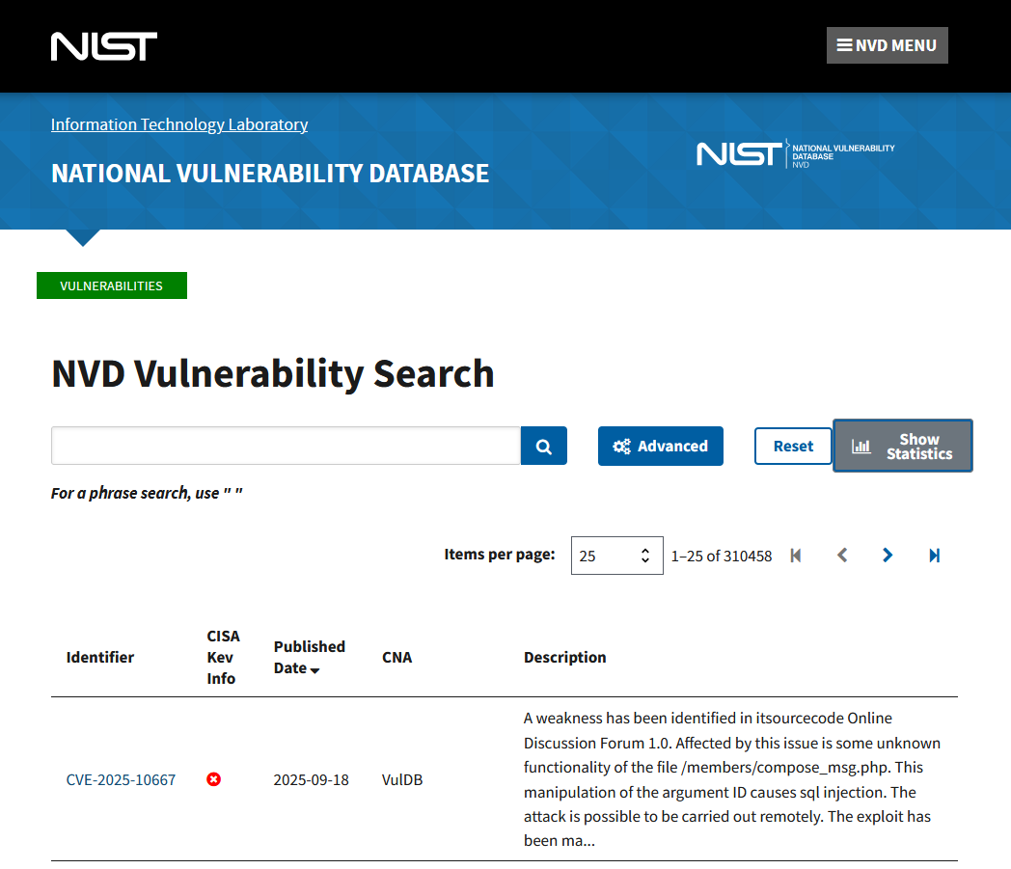This screenshot has height=869, width=1011.
Task: Click the items-per-page stepper control
Action: [646, 555]
